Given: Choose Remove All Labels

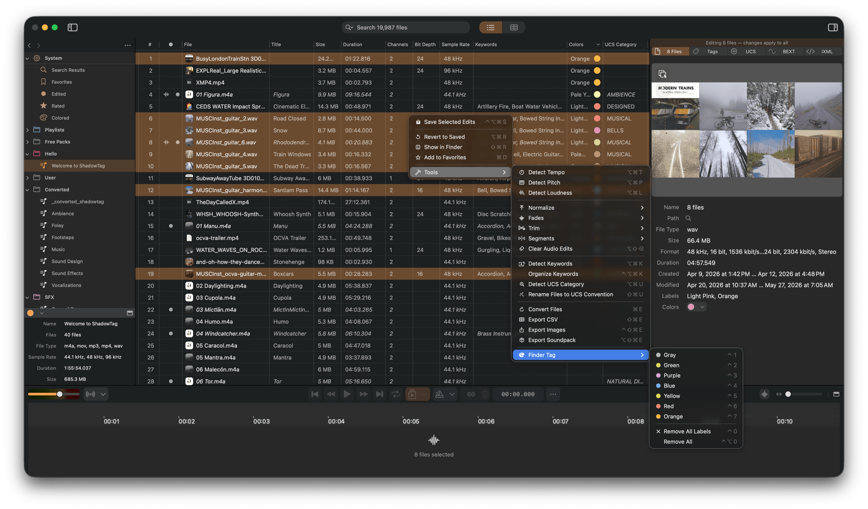Looking at the screenshot, I should pos(696,431).
